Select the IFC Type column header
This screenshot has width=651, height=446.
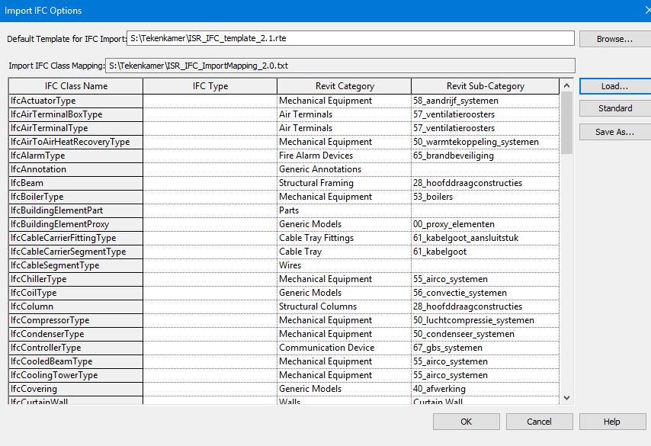coord(210,86)
